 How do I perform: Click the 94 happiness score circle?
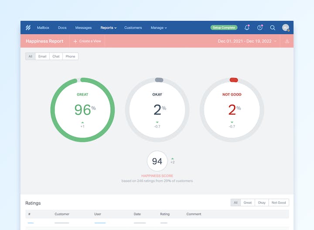[x=157, y=161]
